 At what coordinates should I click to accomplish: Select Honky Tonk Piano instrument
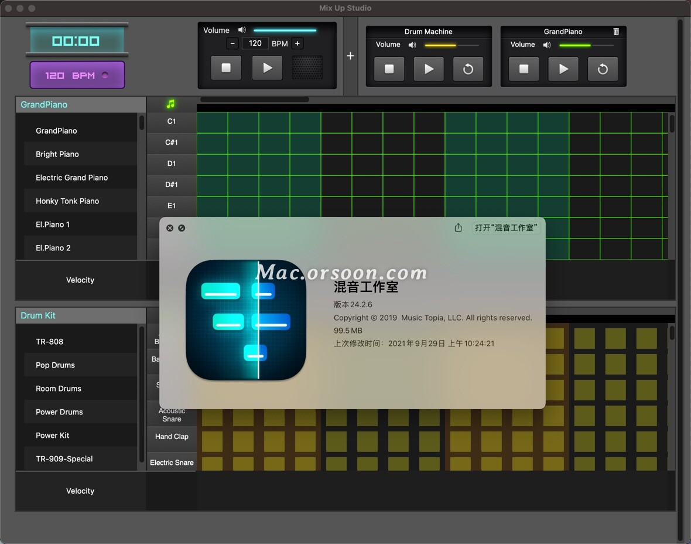point(80,200)
